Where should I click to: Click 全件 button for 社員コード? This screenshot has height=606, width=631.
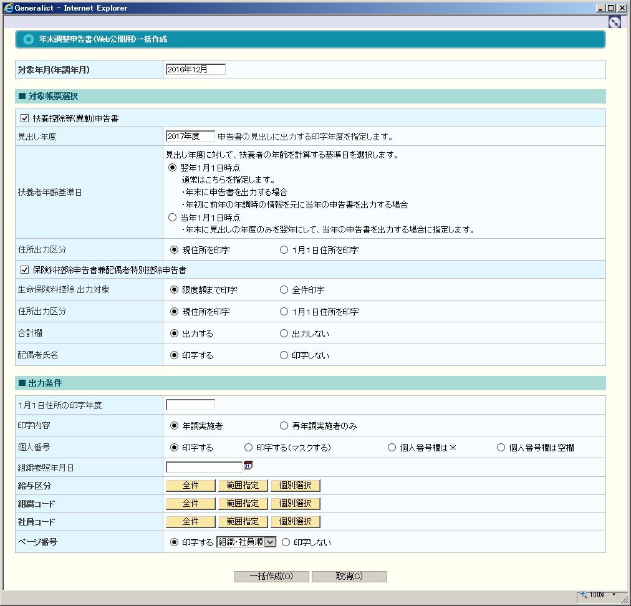(190, 521)
